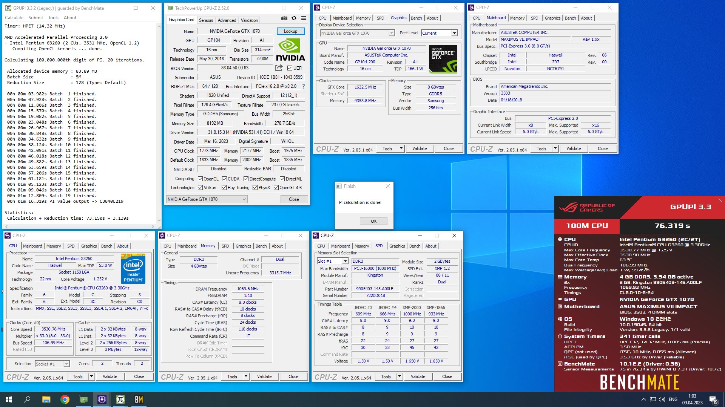Click volume speaker tray icon
The image size is (725, 407).
[662, 399]
